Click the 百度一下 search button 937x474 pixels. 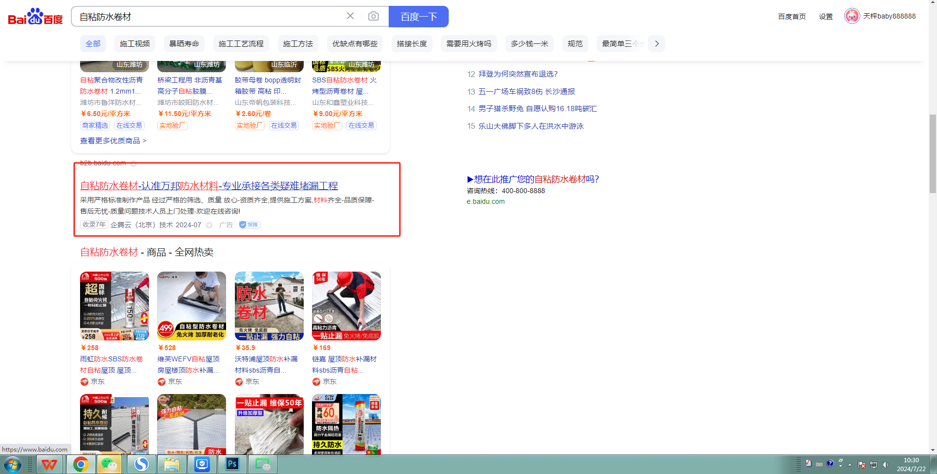click(418, 17)
